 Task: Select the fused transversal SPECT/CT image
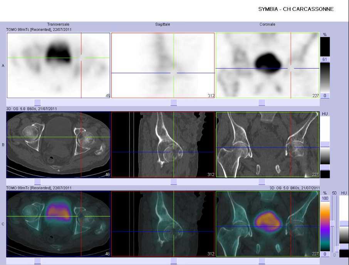coord(59,224)
